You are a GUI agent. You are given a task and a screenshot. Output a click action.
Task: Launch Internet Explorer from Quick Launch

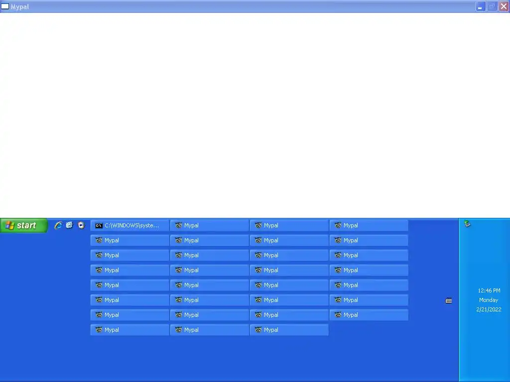pyautogui.click(x=58, y=225)
